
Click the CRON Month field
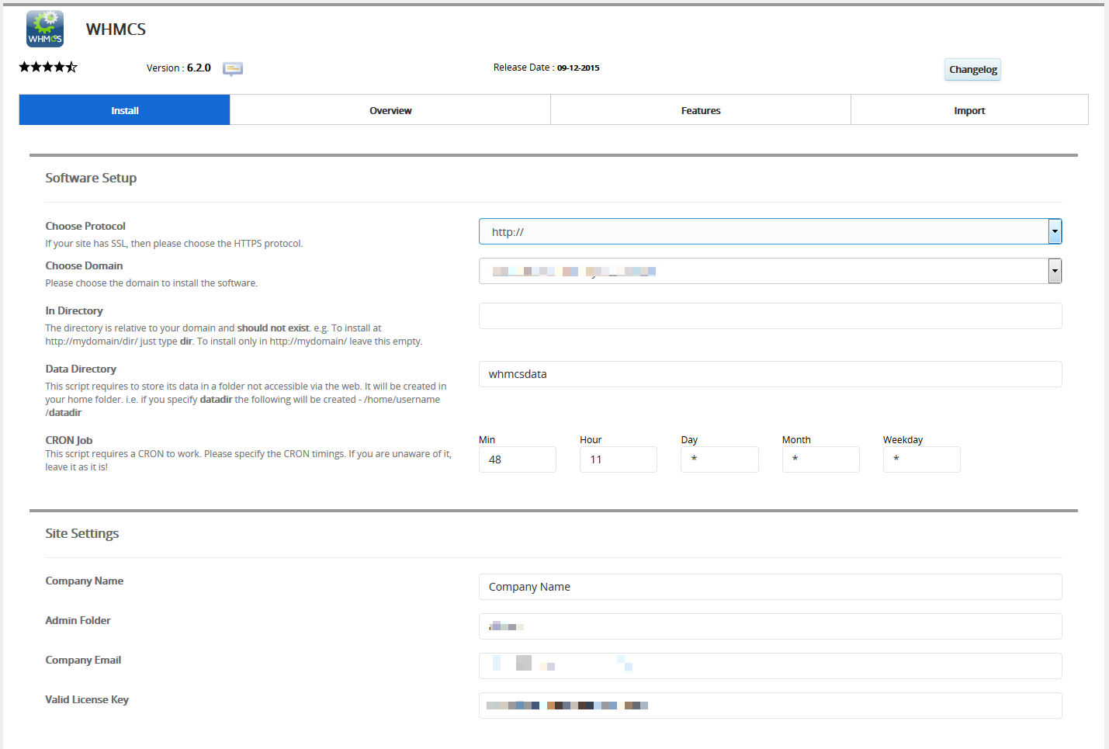(820, 459)
